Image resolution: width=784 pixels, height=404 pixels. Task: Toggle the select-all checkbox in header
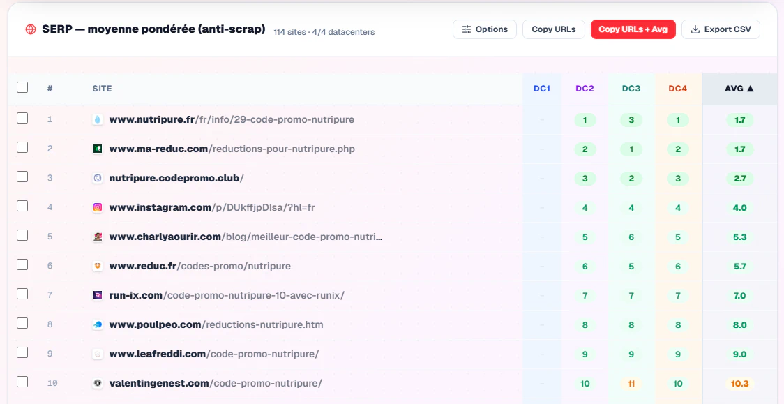(22, 87)
